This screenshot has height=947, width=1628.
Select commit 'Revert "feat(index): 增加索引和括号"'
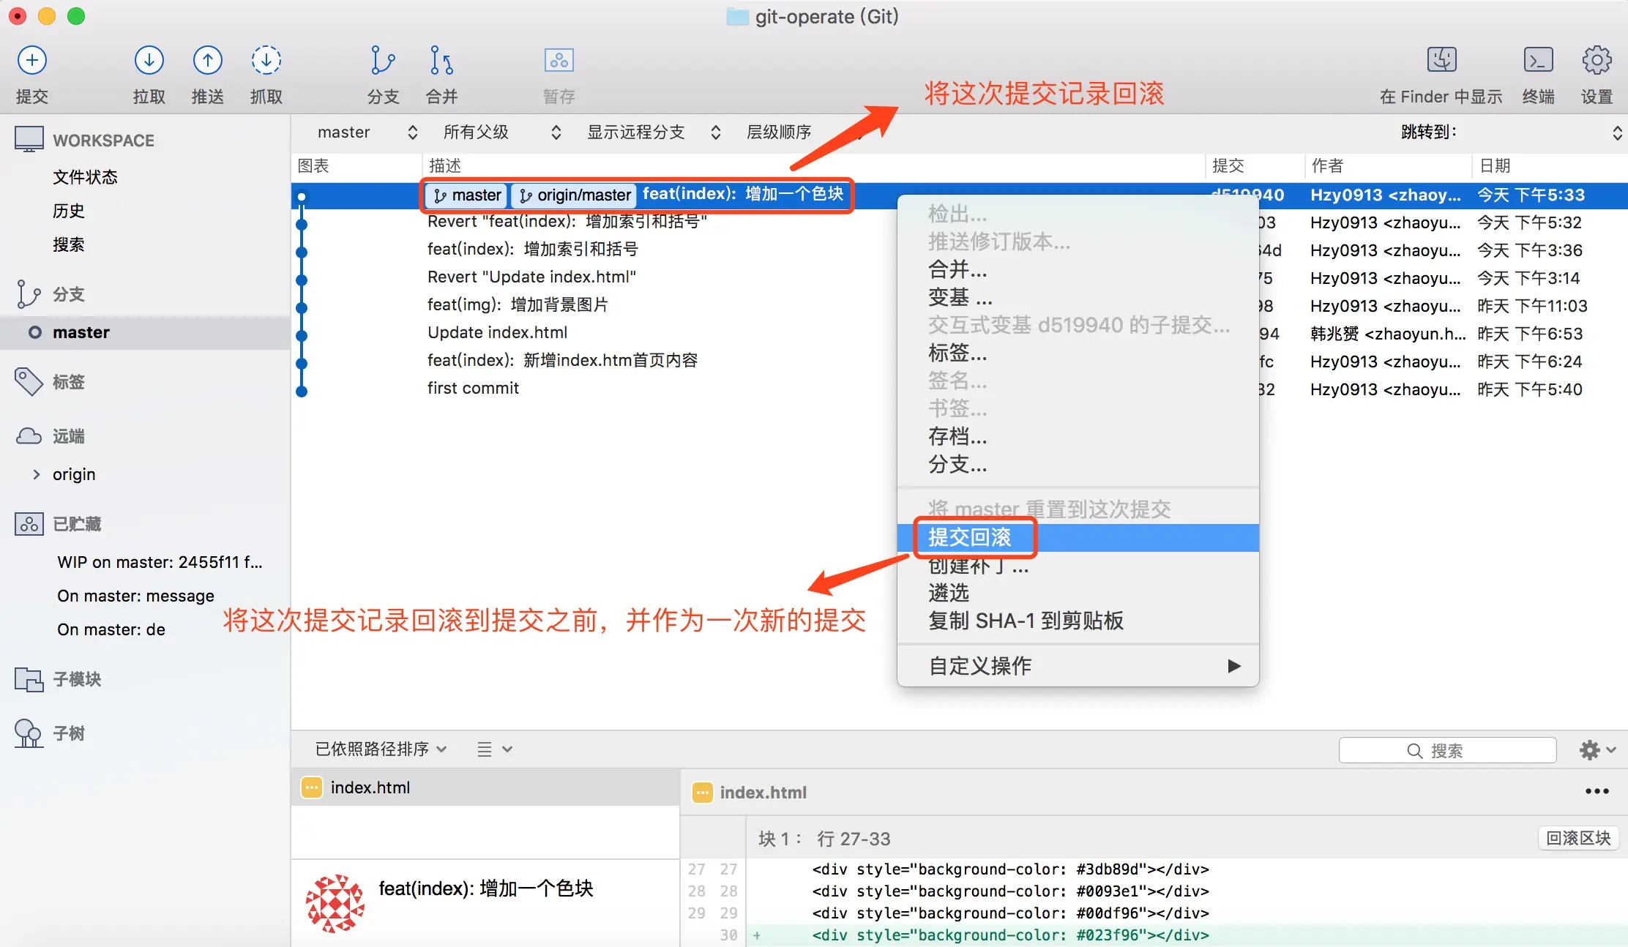(567, 222)
